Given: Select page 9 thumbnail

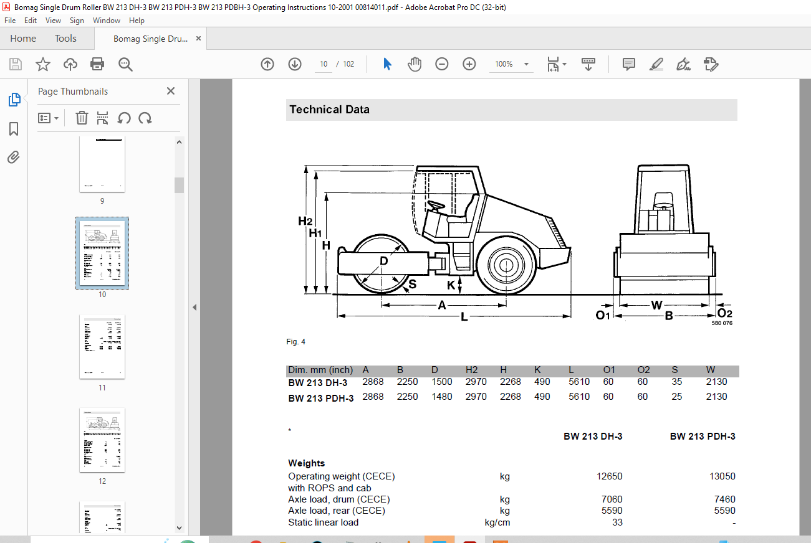Looking at the screenshot, I should 102,164.
